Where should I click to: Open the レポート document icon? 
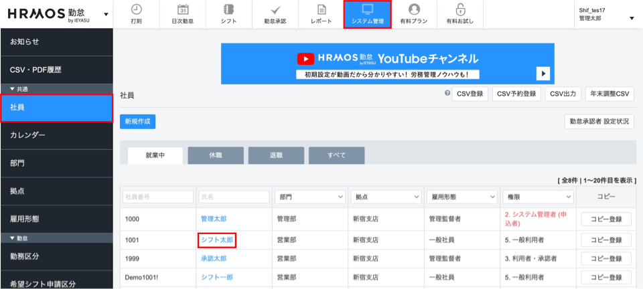(x=321, y=10)
